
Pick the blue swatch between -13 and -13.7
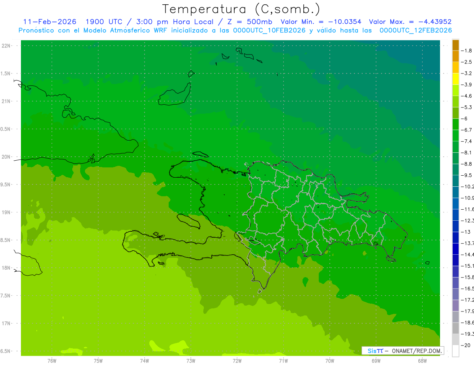(455, 238)
